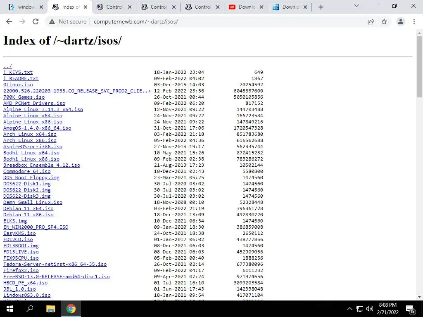The image size is (423, 317).
Task: Download Commodore_64.iso
Action: [x=27, y=171]
